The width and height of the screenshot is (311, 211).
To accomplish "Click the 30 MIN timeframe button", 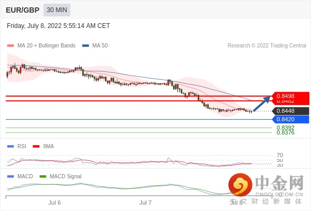I will click(x=57, y=10).
